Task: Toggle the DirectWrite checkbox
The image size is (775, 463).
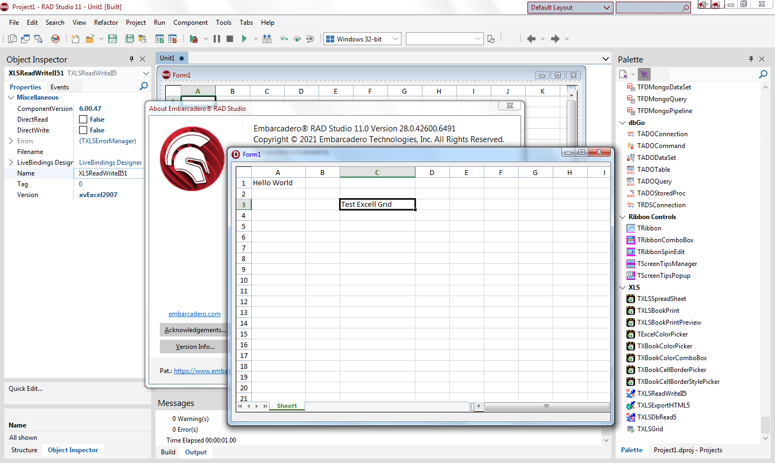Action: 83,130
